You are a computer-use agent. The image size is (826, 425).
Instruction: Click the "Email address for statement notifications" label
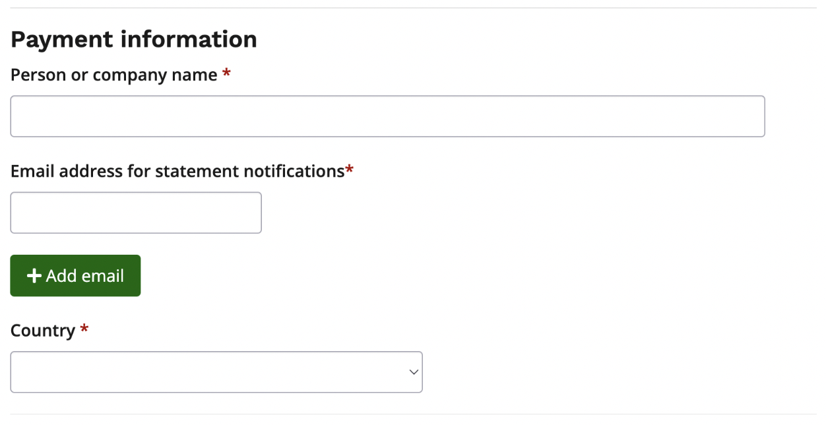[177, 172]
